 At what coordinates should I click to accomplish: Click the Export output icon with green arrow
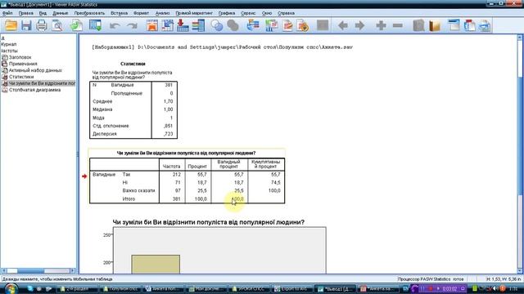pos(76,25)
